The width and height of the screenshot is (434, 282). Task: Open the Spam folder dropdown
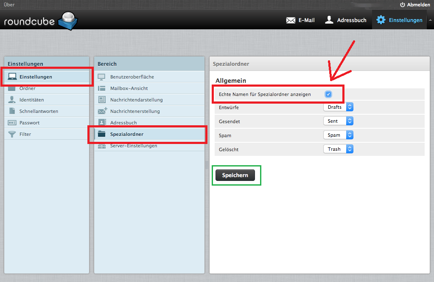(x=338, y=135)
